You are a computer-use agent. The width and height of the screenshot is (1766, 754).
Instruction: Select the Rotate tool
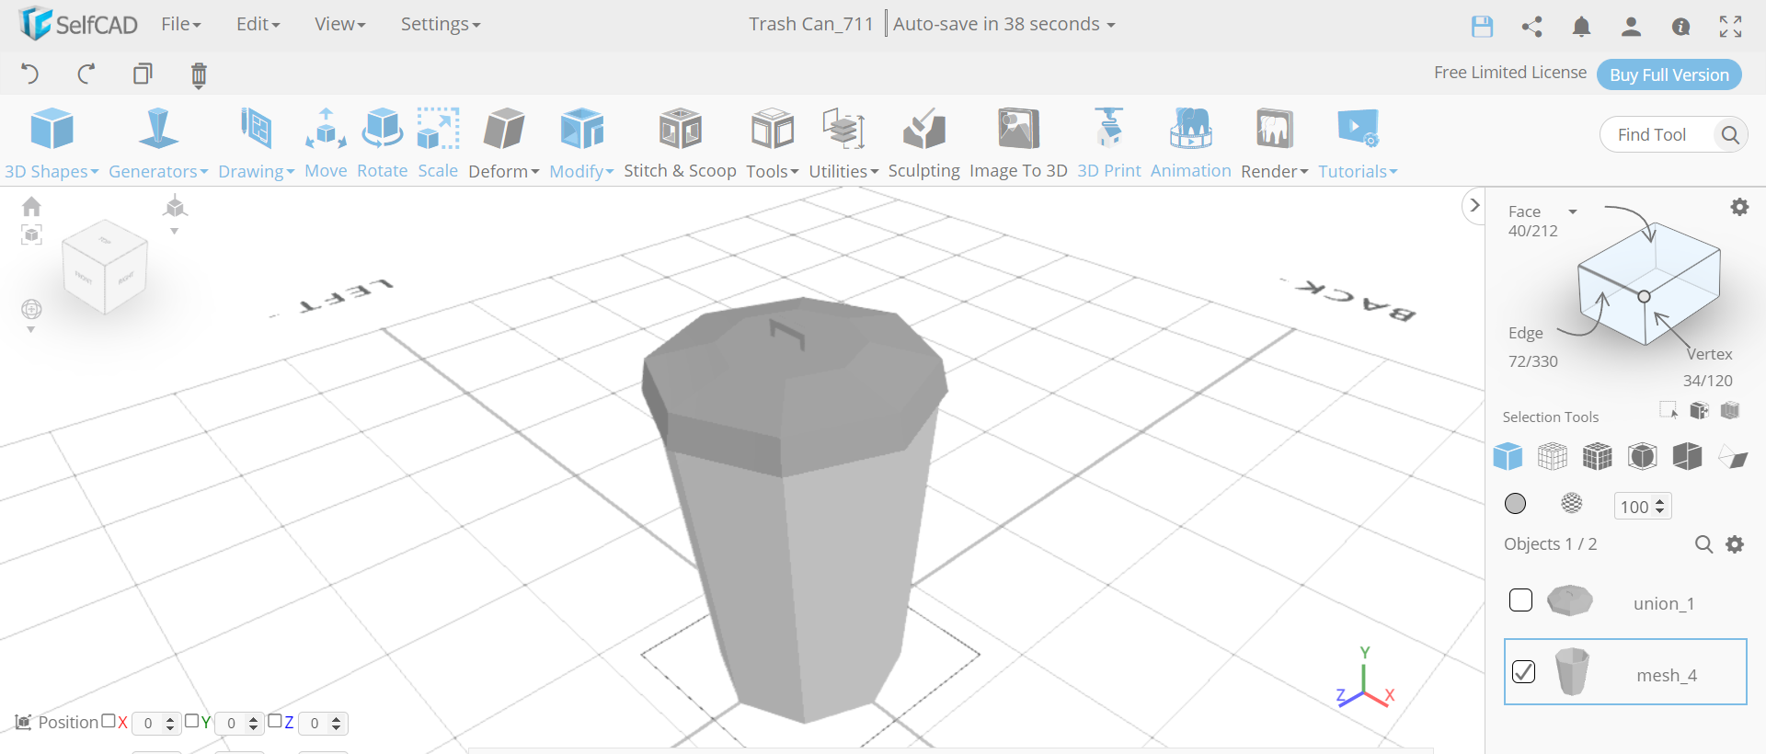pos(382,143)
